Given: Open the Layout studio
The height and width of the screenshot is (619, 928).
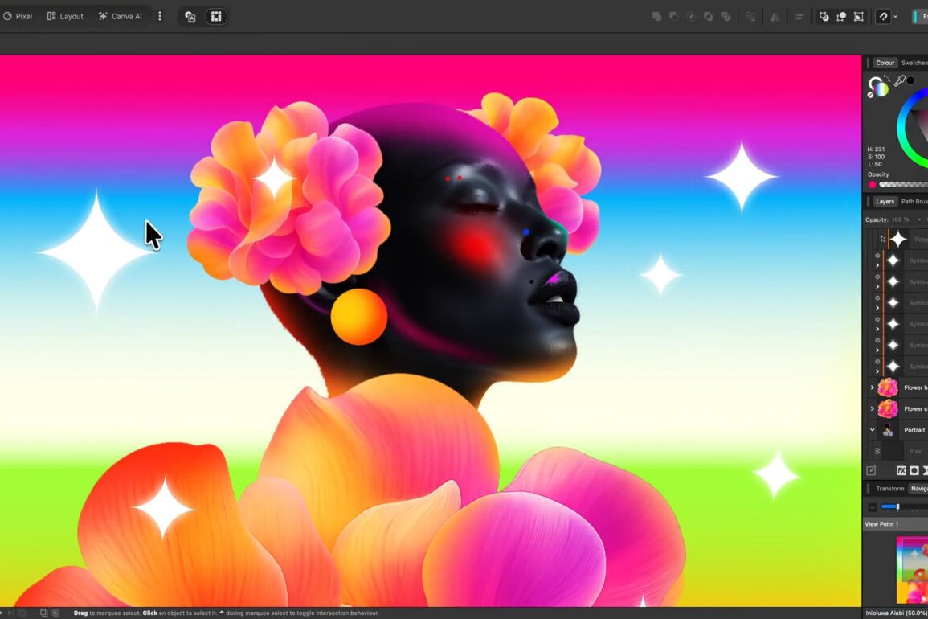Looking at the screenshot, I should pos(64,16).
